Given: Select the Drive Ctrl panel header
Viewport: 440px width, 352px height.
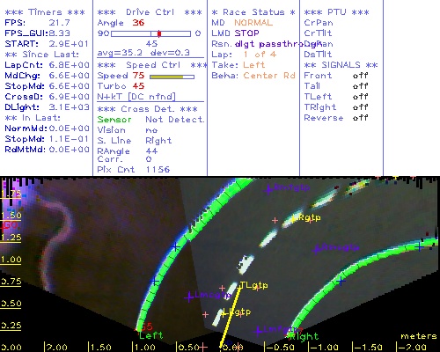Looking at the screenshot, I should pos(150,12).
